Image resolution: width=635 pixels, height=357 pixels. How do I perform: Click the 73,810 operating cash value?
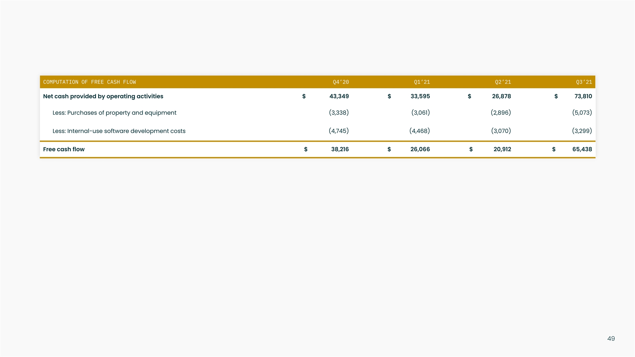pyautogui.click(x=583, y=96)
